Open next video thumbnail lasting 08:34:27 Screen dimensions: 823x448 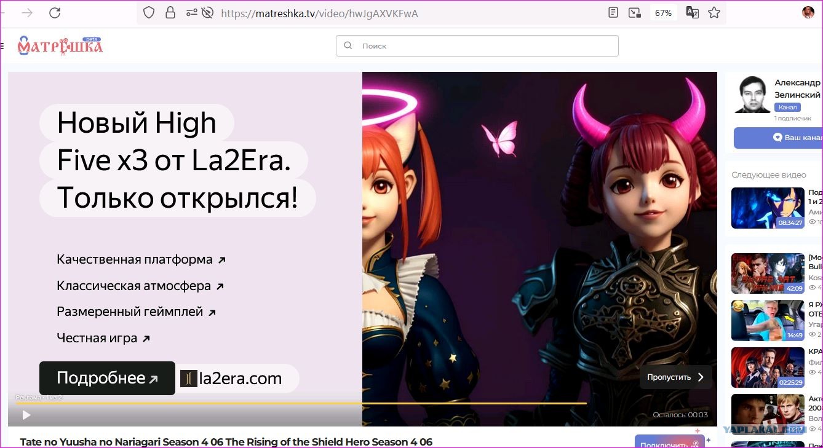pos(768,208)
